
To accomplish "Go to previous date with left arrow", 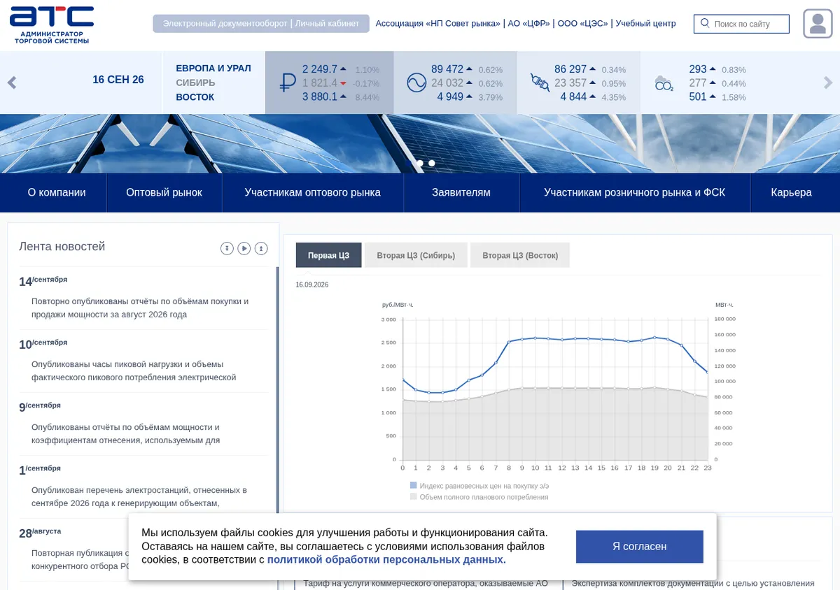I will click(12, 82).
